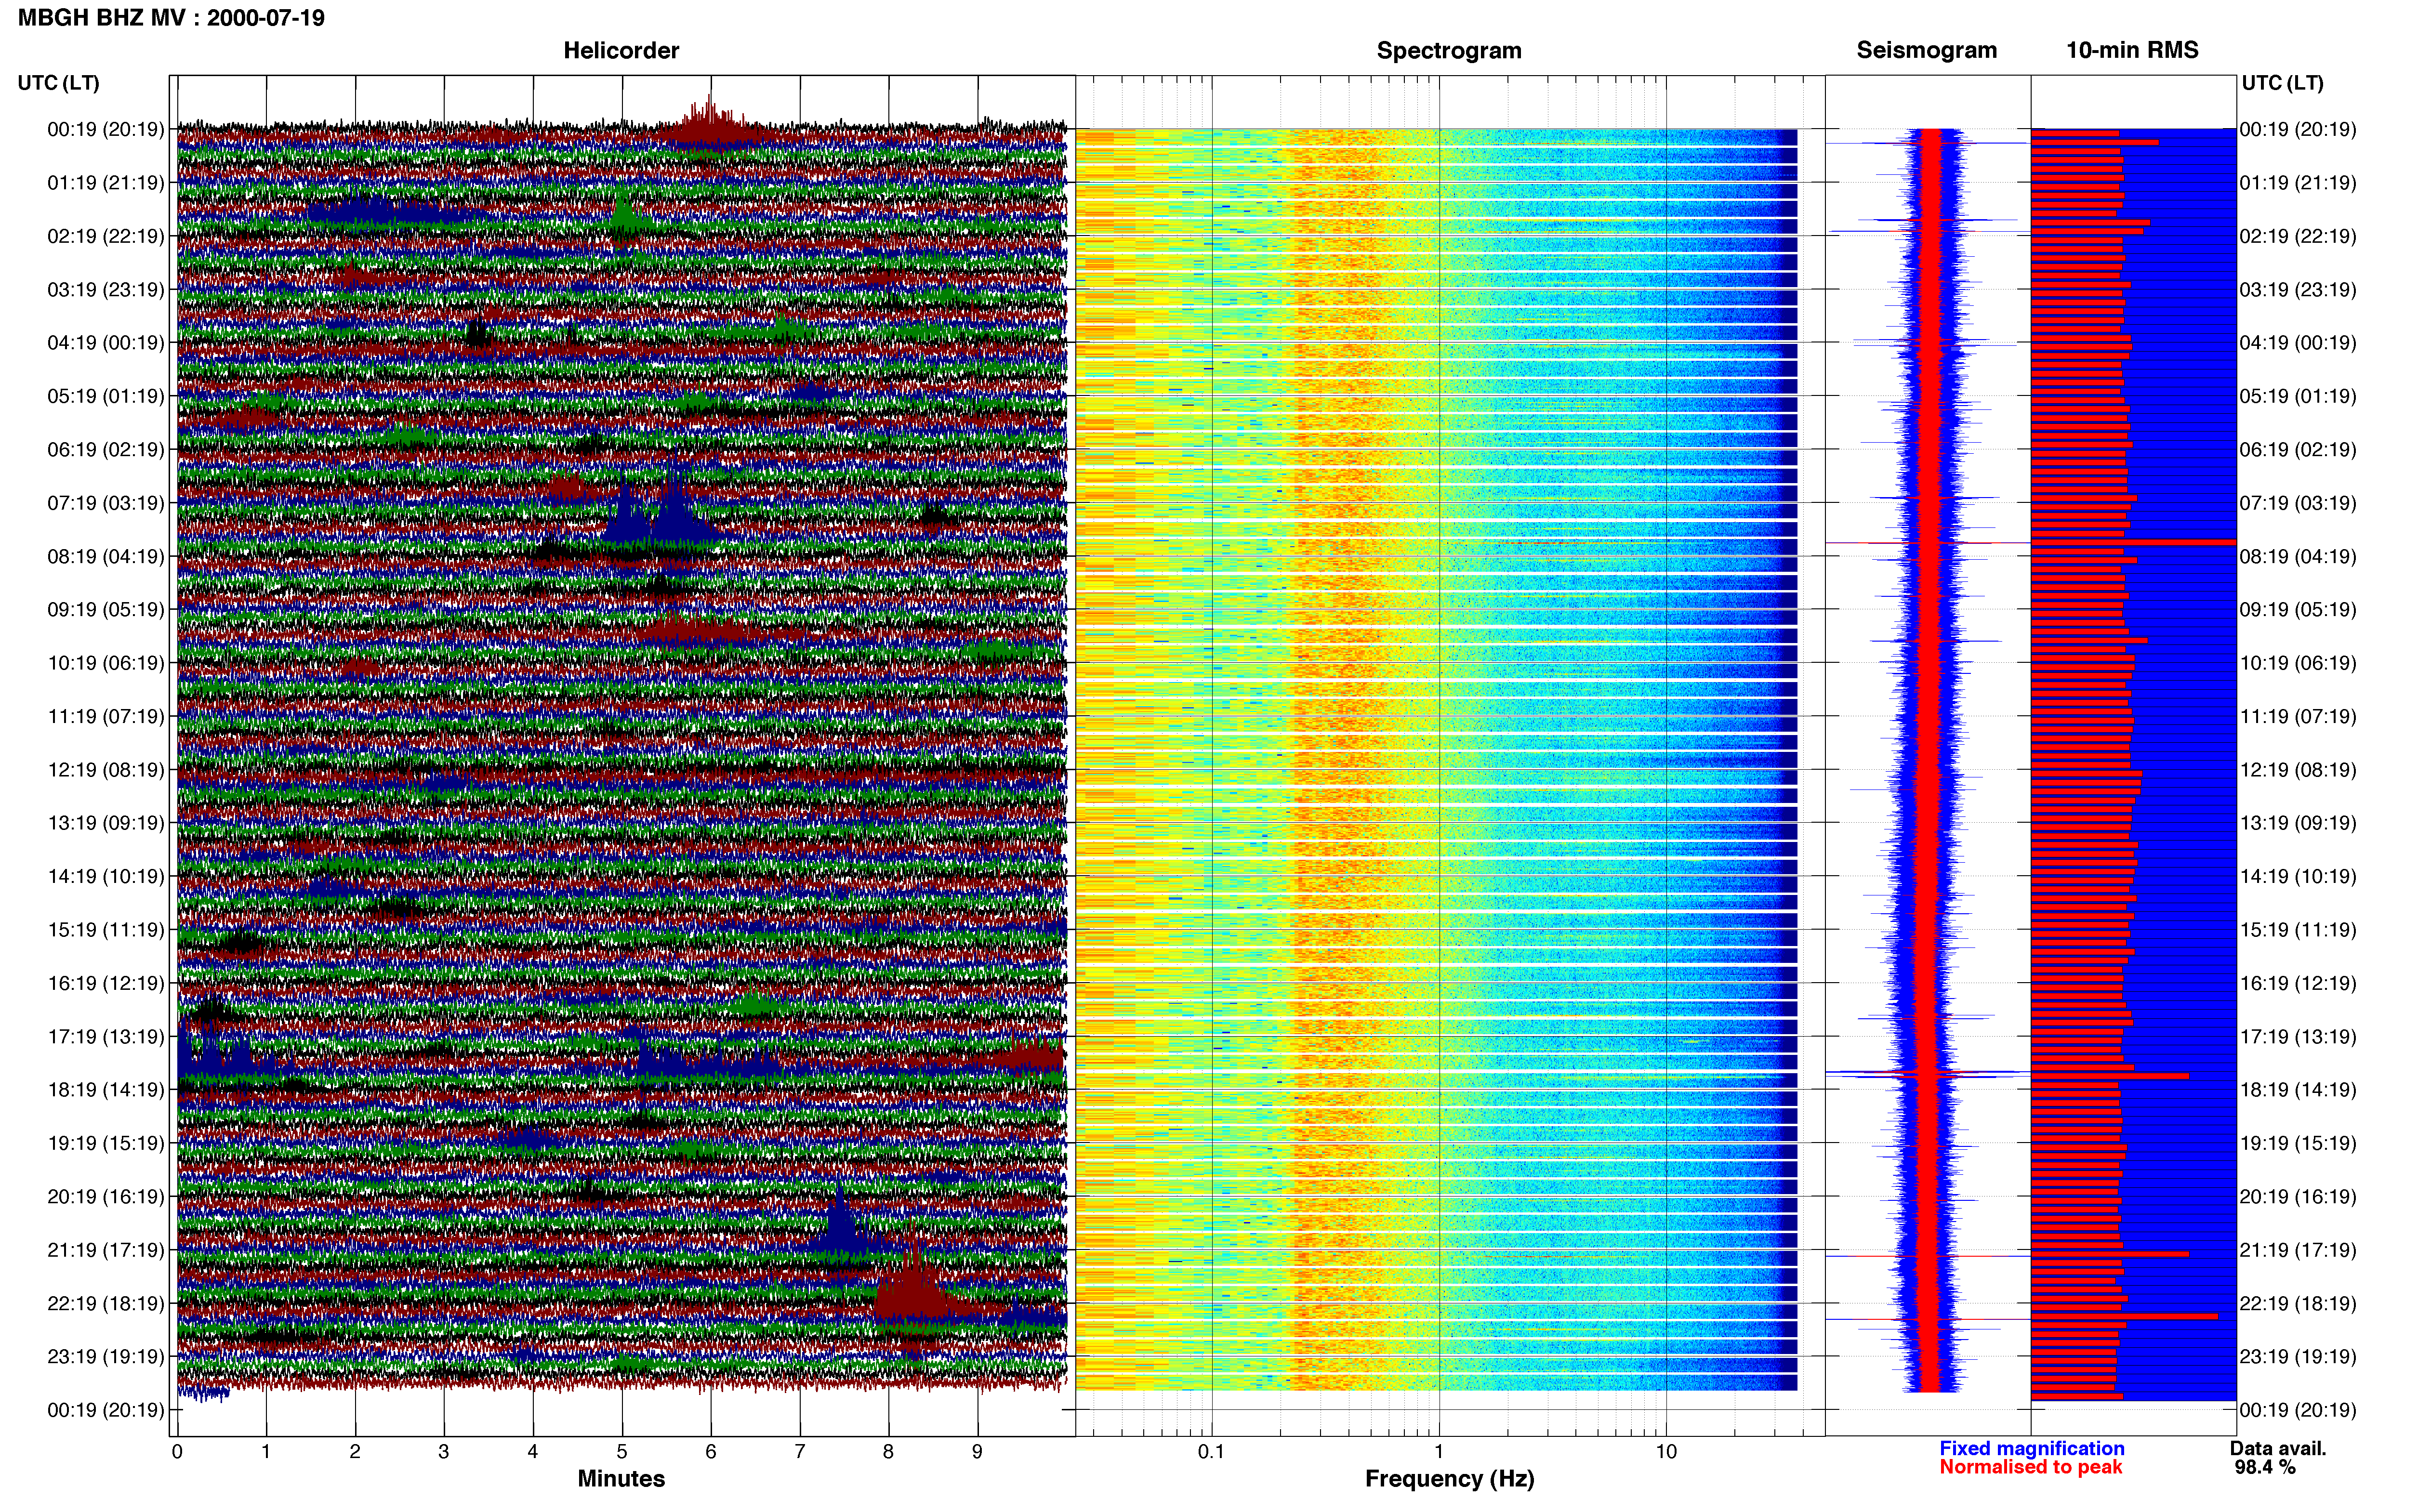
Task: Click the '10' tick on Frequency axis
Action: [1666, 1452]
